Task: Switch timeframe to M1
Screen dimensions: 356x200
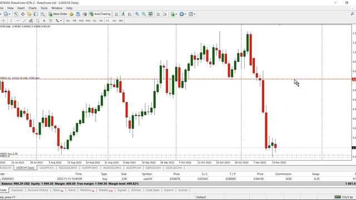Action: (68, 21)
